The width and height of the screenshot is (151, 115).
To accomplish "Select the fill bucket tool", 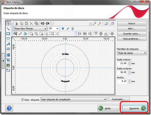I will [25, 34].
